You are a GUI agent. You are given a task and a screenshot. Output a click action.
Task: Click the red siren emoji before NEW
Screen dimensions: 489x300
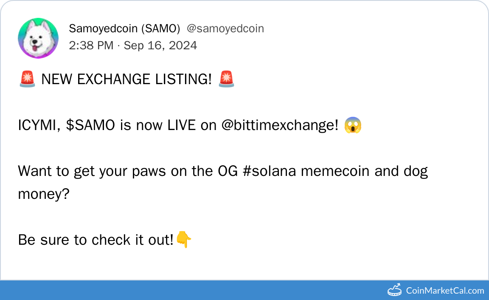[x=27, y=79]
